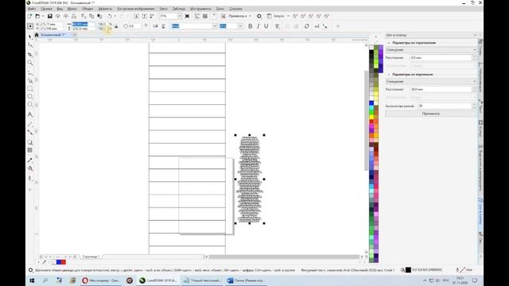Pick the black swatch in palette

point(371,52)
